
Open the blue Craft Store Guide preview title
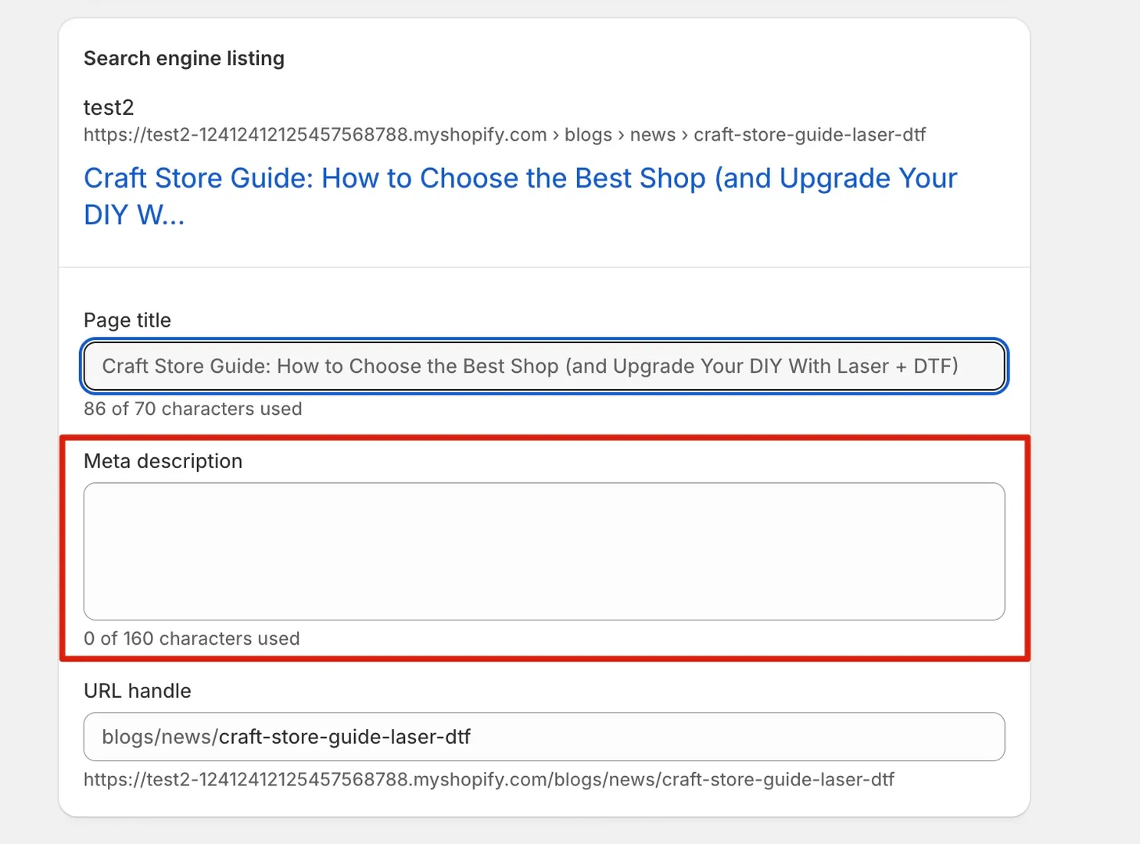click(520, 178)
